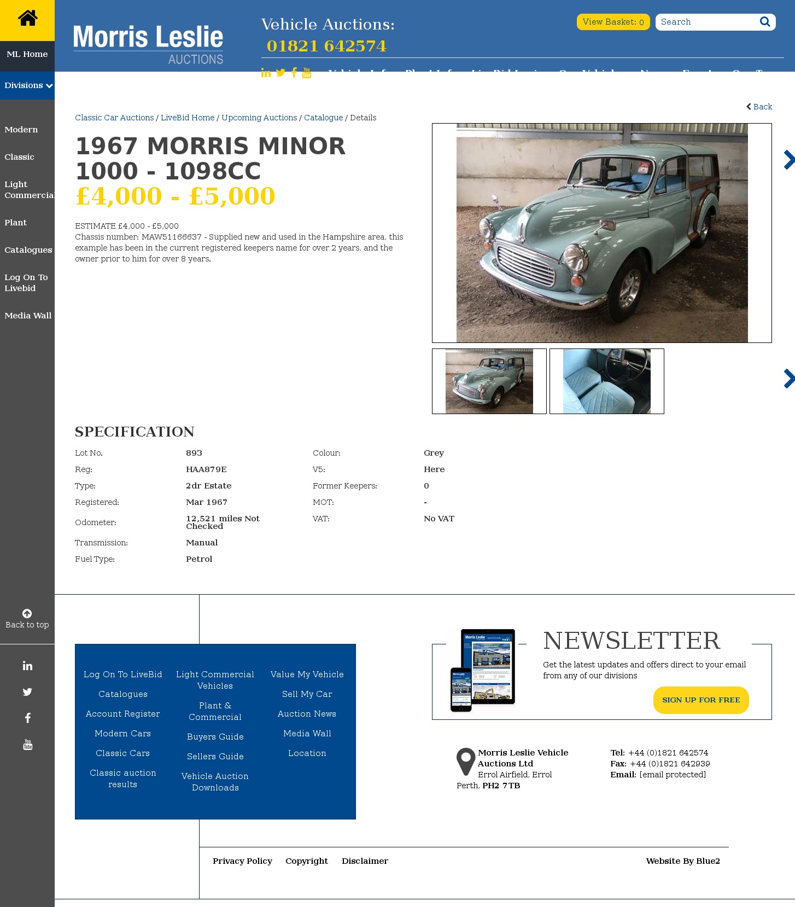Advance thumbnail strip with right arrow
Image resolution: width=795 pixels, height=907 pixels.
[x=789, y=379]
